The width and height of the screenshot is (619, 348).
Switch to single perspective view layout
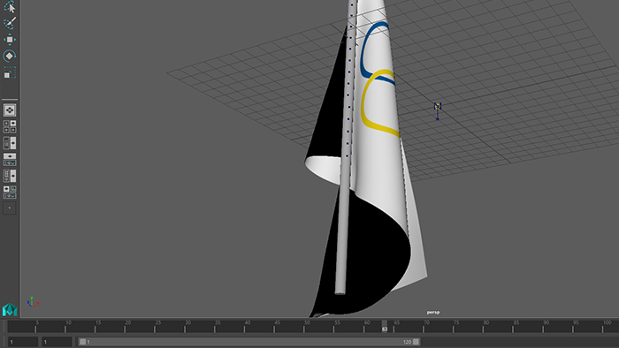pyautogui.click(x=10, y=110)
